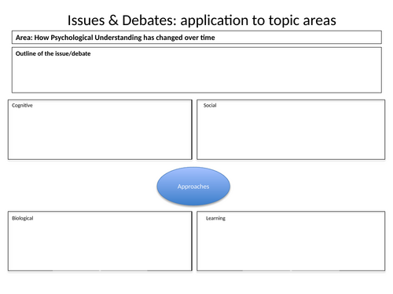Click inside the Learning box
The width and height of the screenshot is (393, 294).
(291, 241)
